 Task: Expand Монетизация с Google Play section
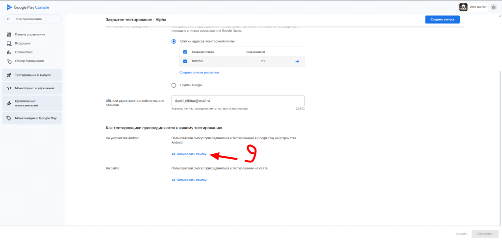point(32,118)
